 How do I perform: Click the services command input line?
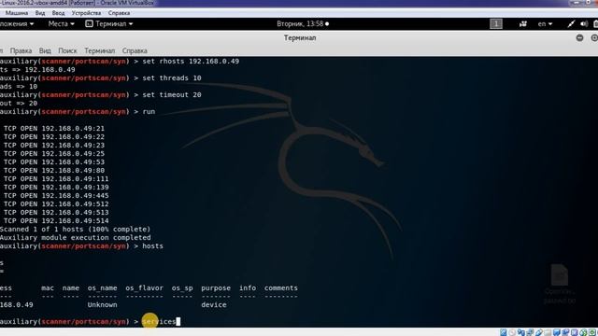[90, 321]
